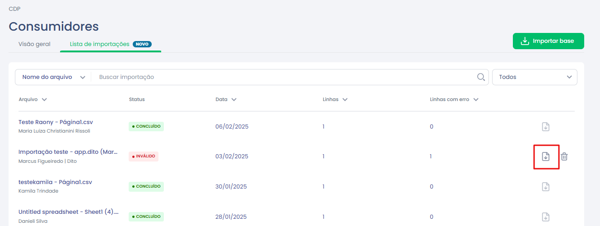Delete the Importação teste import
The width and height of the screenshot is (600, 226).
click(x=564, y=157)
